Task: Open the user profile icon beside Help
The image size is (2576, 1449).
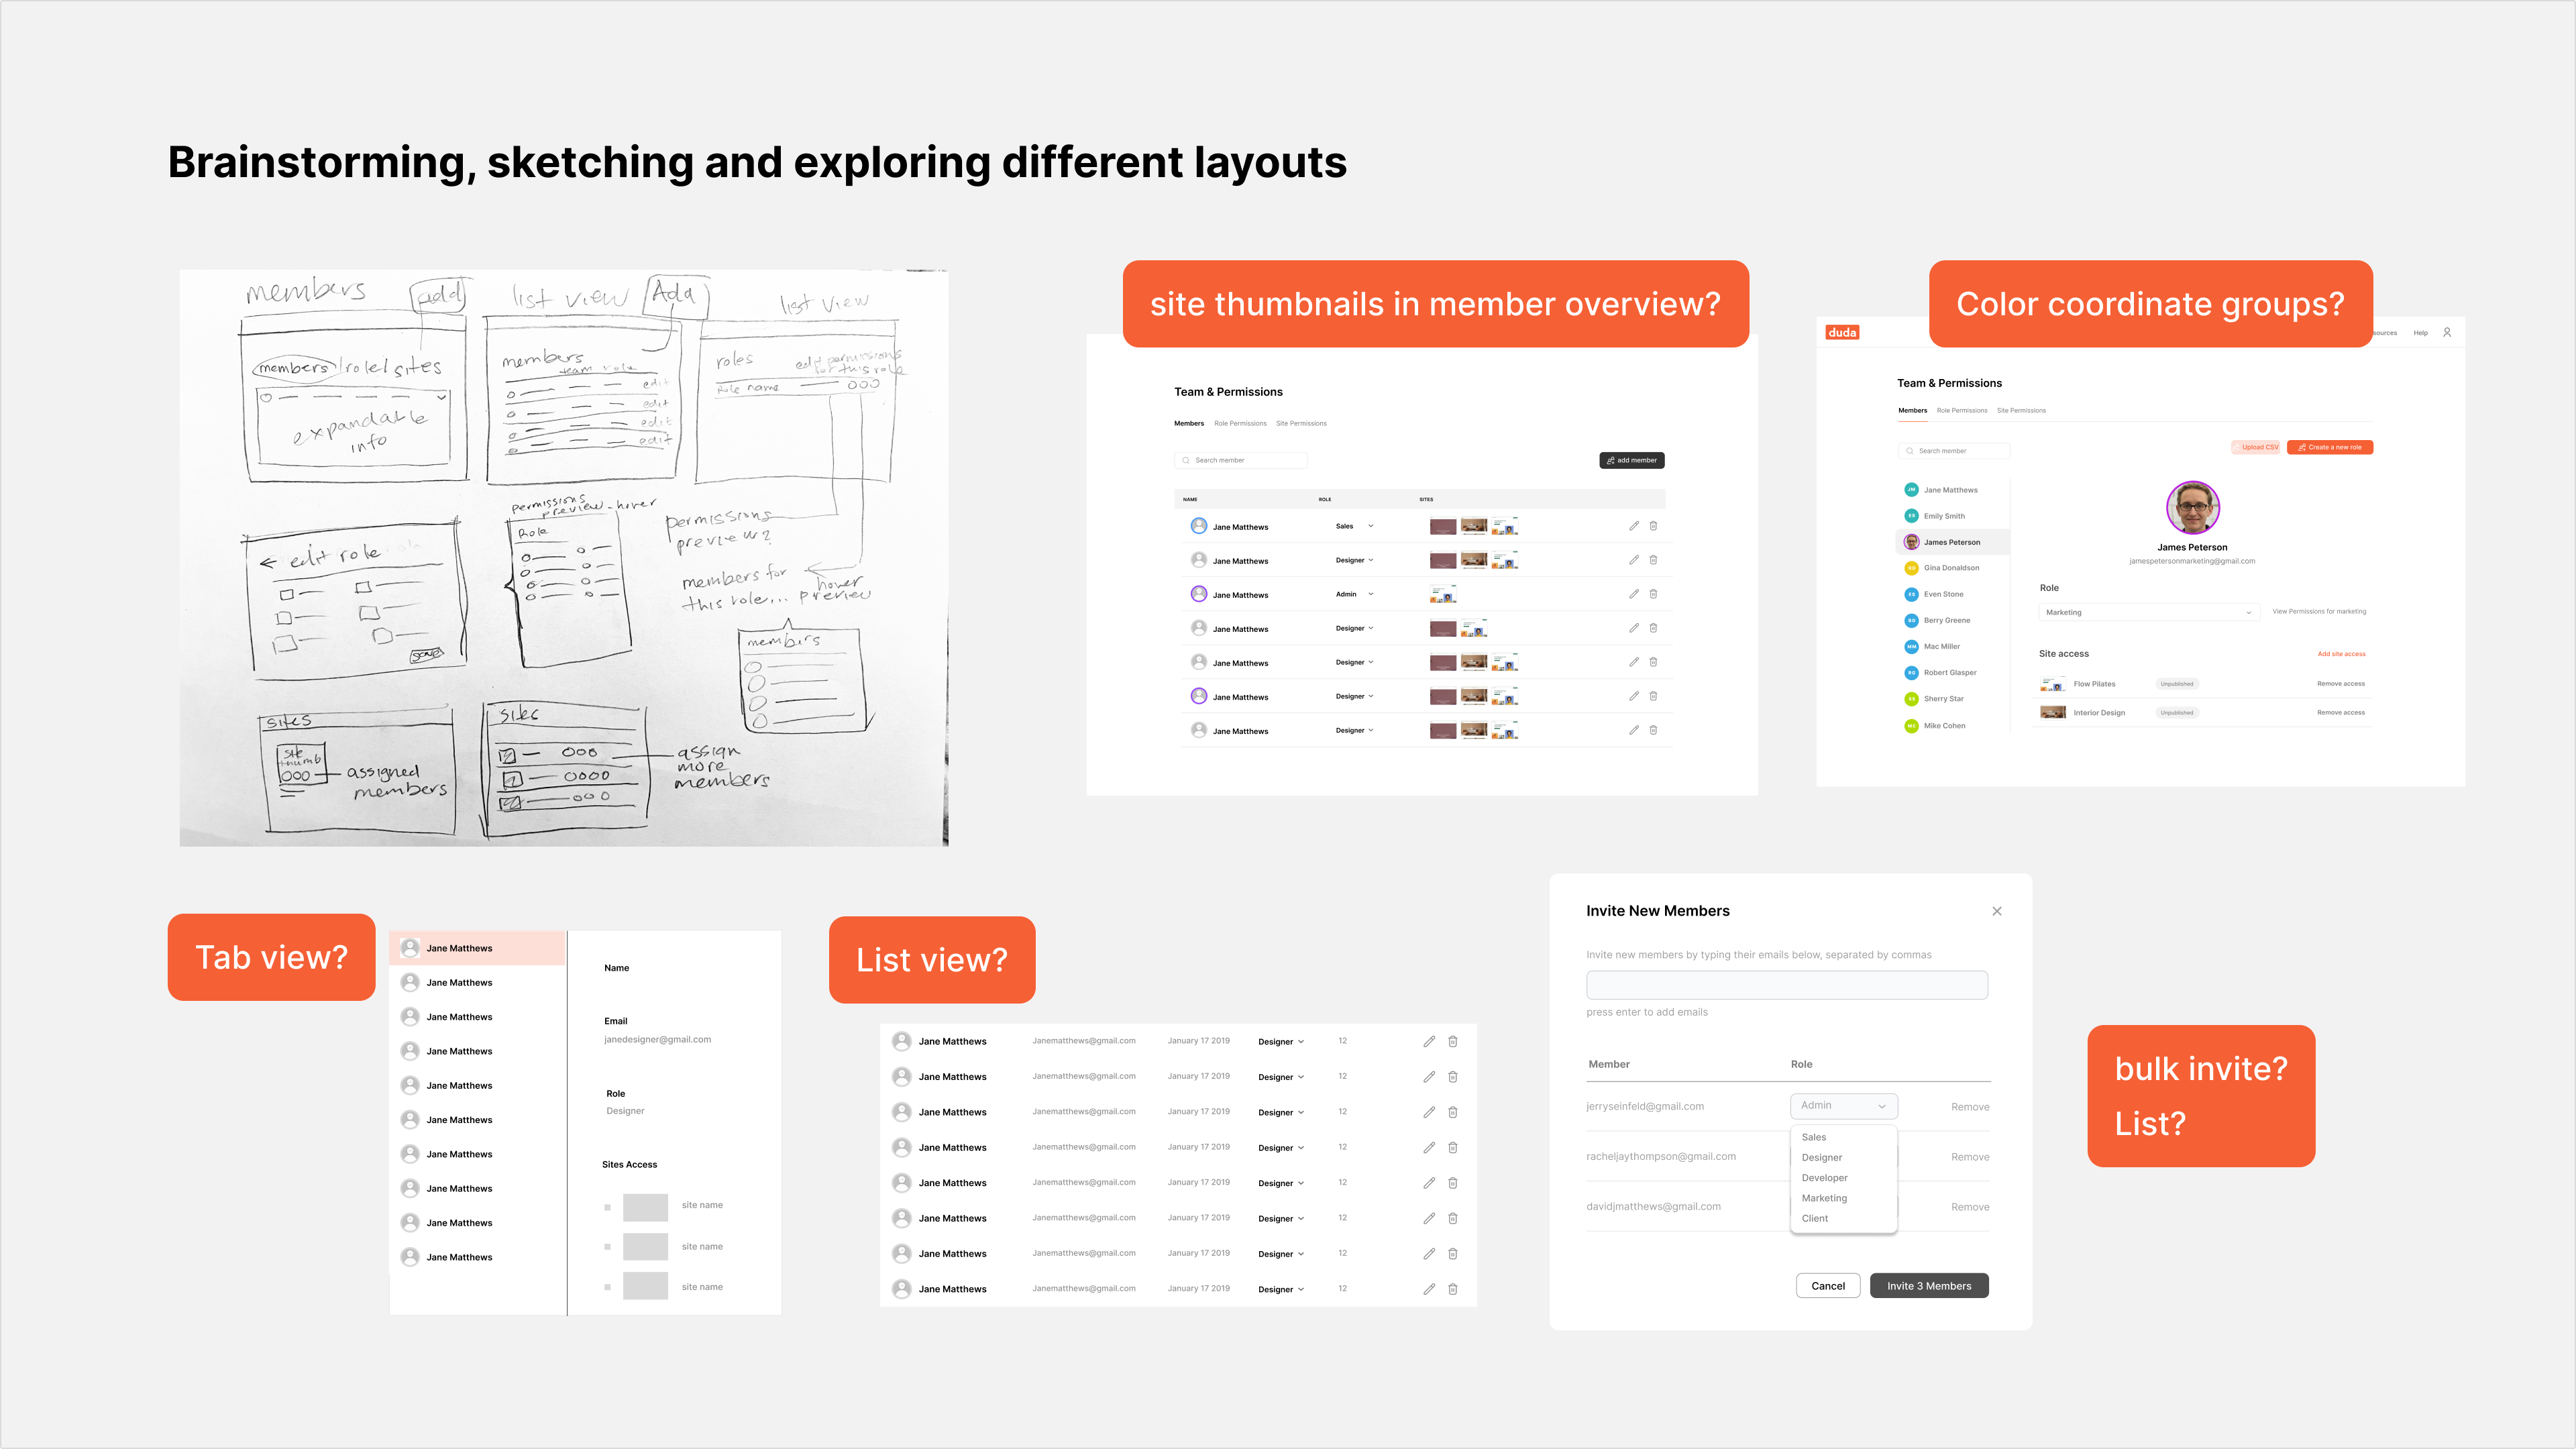Action: click(2447, 333)
